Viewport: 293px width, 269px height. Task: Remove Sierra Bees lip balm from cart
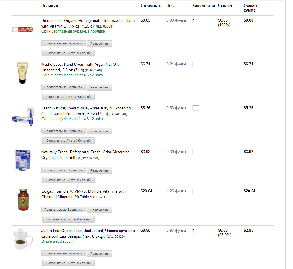click(x=99, y=43)
